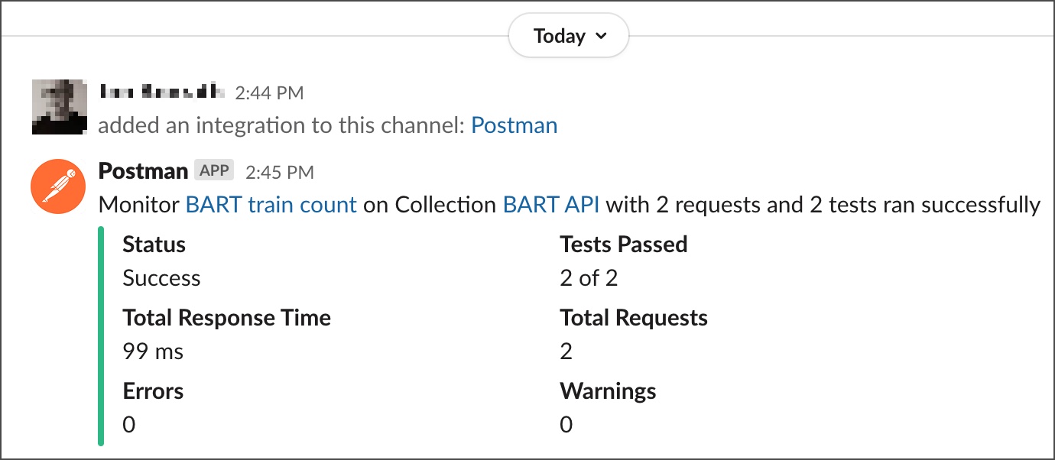Click the Errors field heading
This screenshot has width=1055, height=460.
tap(153, 391)
